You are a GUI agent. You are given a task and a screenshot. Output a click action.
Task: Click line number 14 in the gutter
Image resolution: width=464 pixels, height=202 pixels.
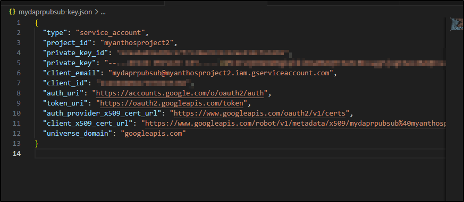[17, 154]
